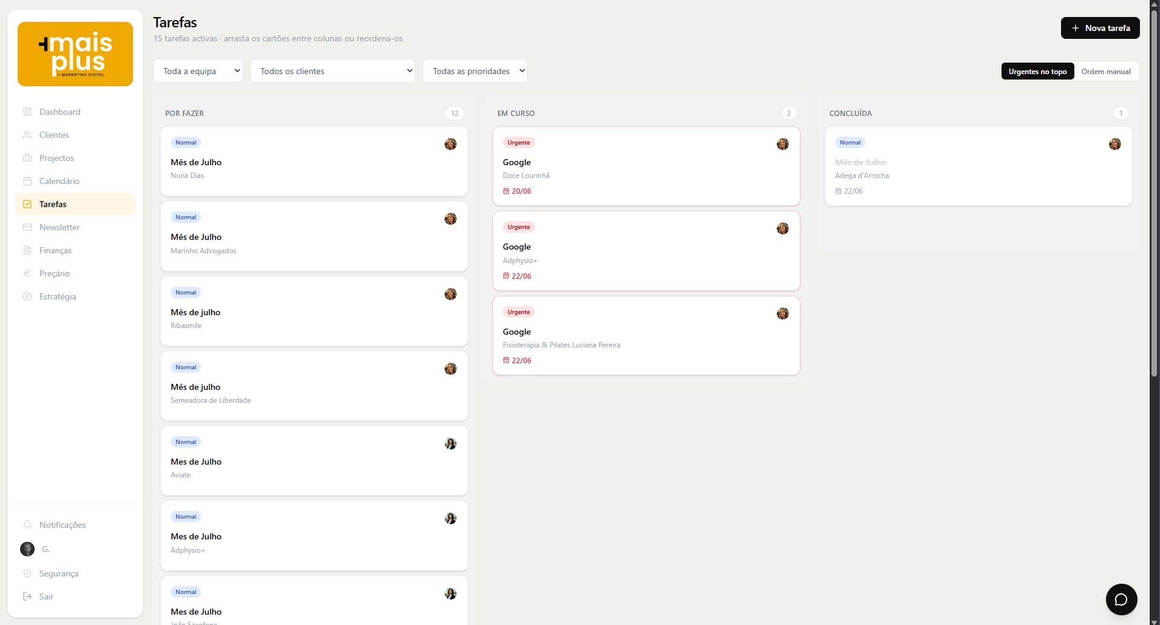The image size is (1160, 625).
Task: Click 22/06 date on Fisioterapia & Pilates card
Action: [x=521, y=360]
